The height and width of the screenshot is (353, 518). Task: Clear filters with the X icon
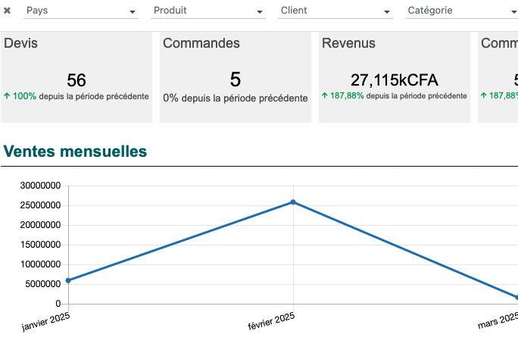(7, 11)
